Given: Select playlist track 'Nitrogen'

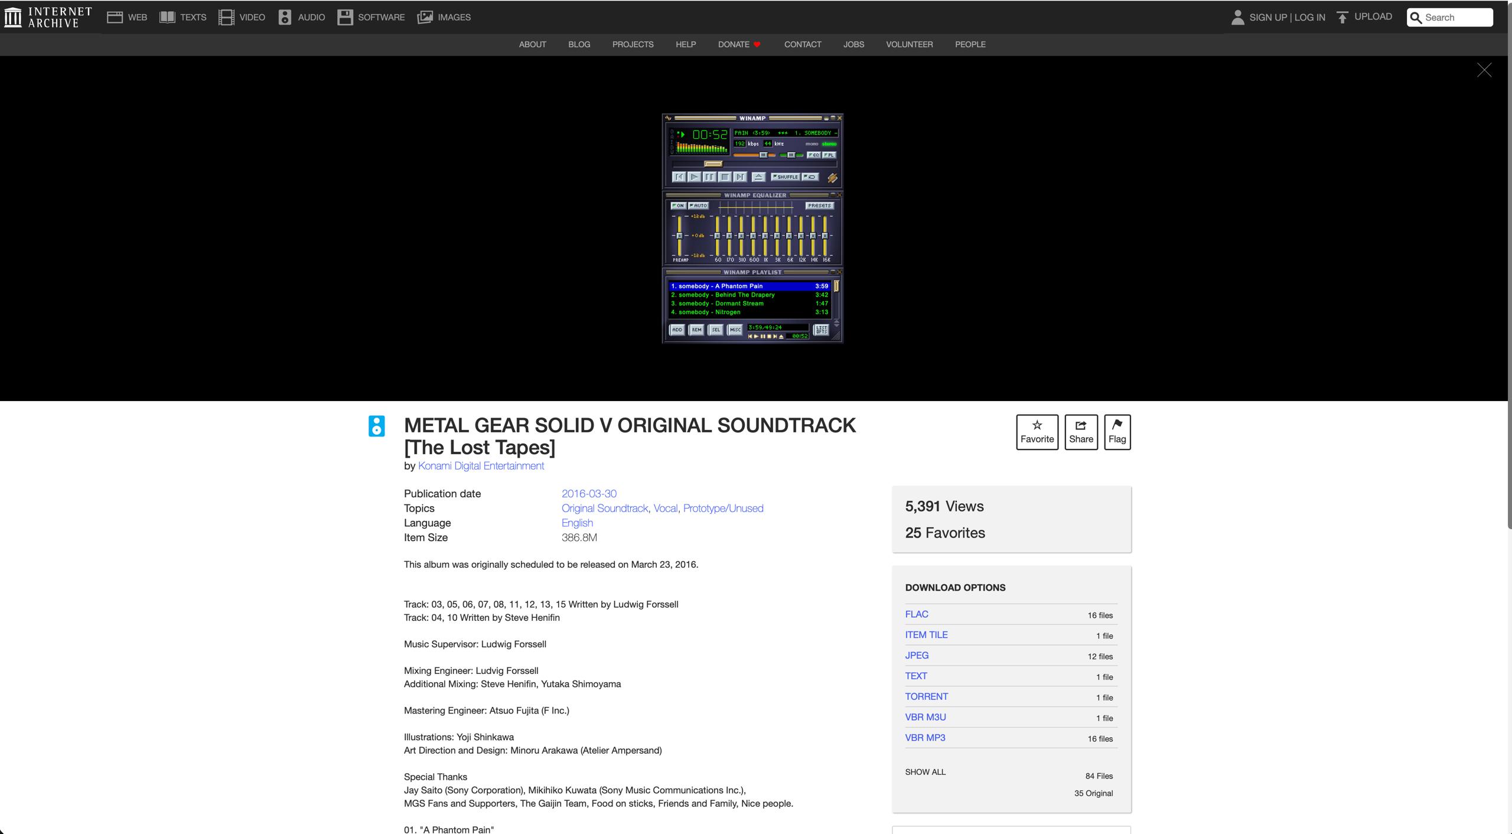Looking at the screenshot, I should click(x=750, y=312).
